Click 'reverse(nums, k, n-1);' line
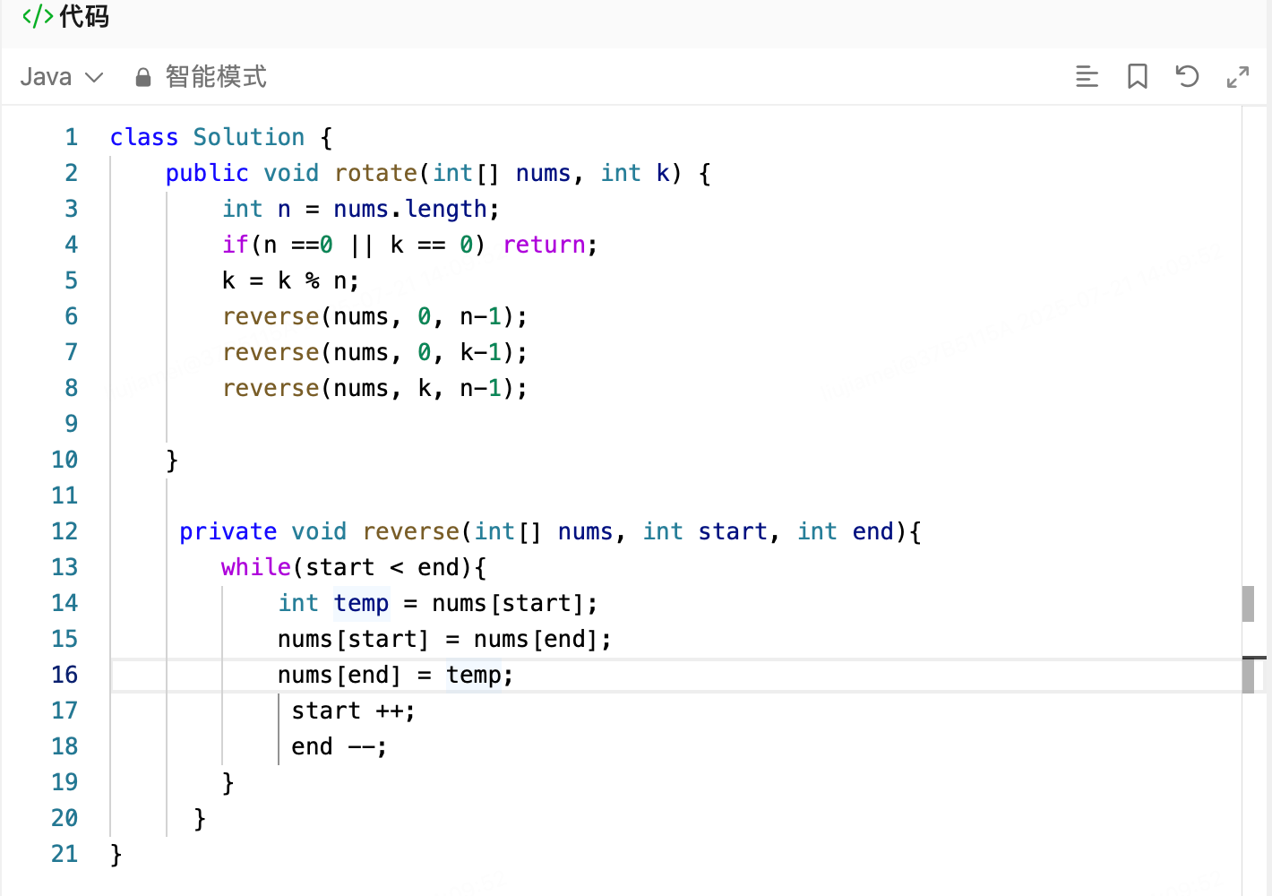Image resolution: width=1272 pixels, height=896 pixels. point(375,388)
